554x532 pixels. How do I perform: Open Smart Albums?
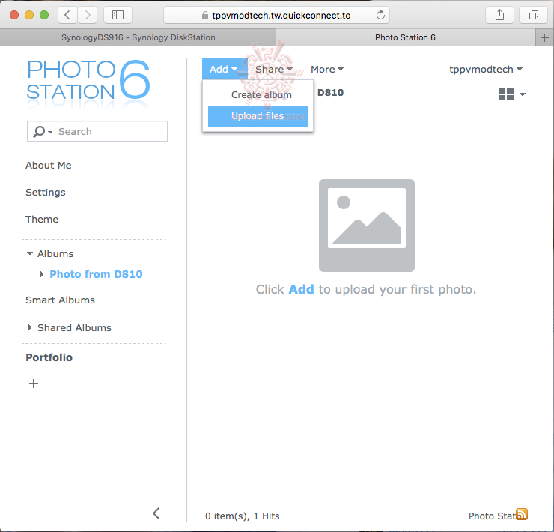click(61, 300)
